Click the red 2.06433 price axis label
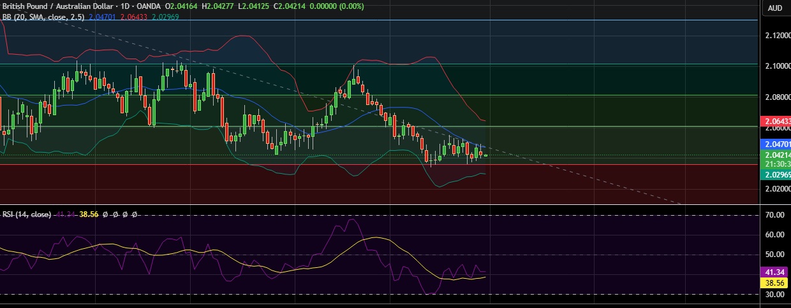Viewport: 791px width, 308px height. pyautogui.click(x=778, y=121)
